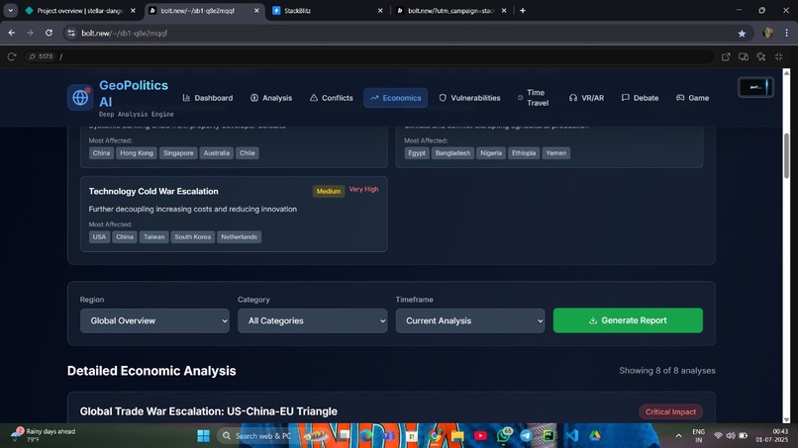This screenshot has width=798, height=448.
Task: Click the Ethiopia country tag
Action: pyautogui.click(x=524, y=153)
